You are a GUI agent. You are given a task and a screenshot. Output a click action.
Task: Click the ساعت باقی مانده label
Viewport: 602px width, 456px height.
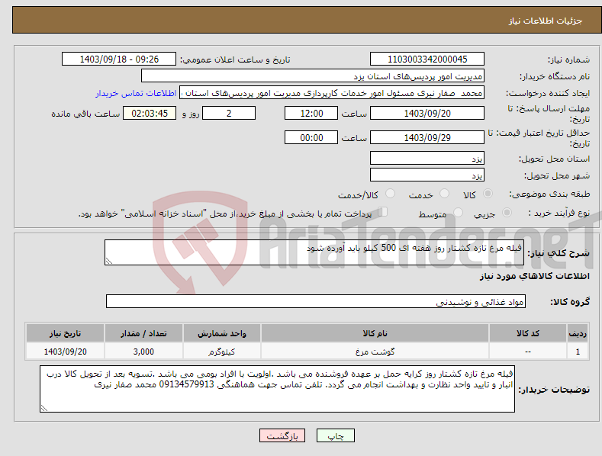85,114
